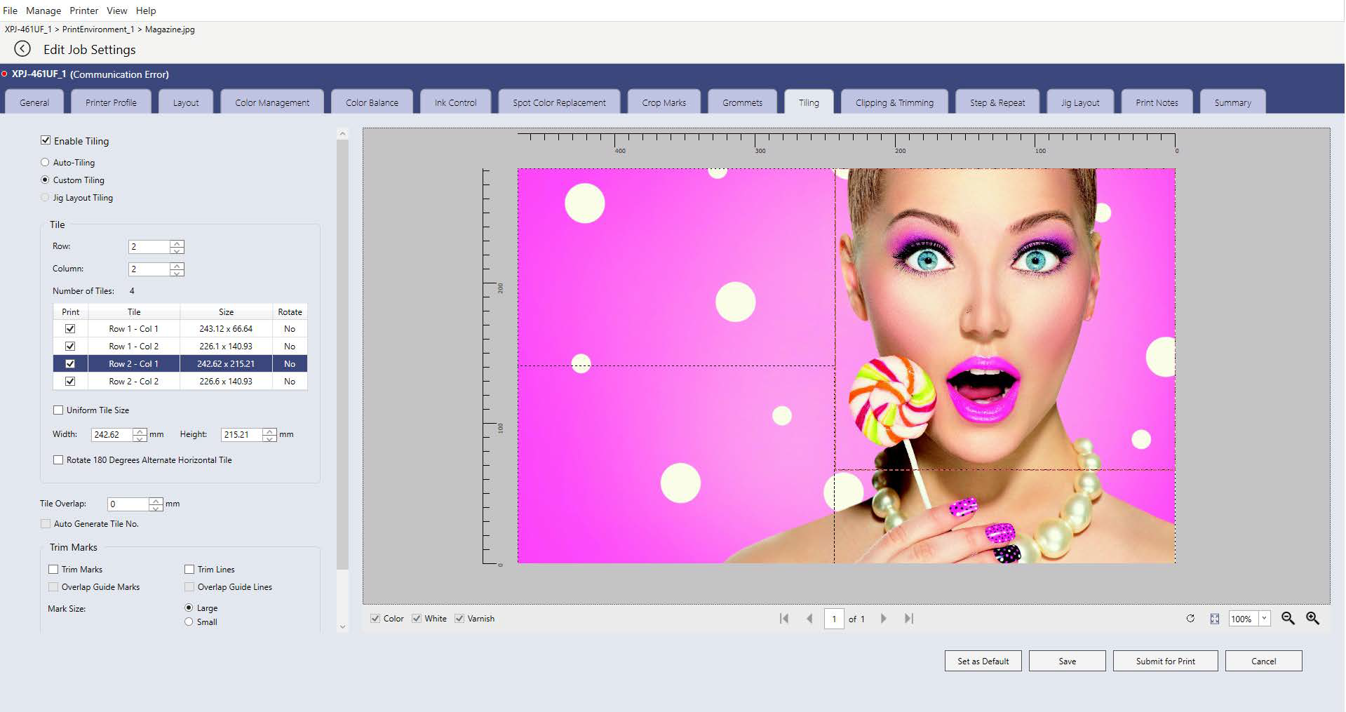Select the Zoom In magnifier tool

tap(1312, 619)
